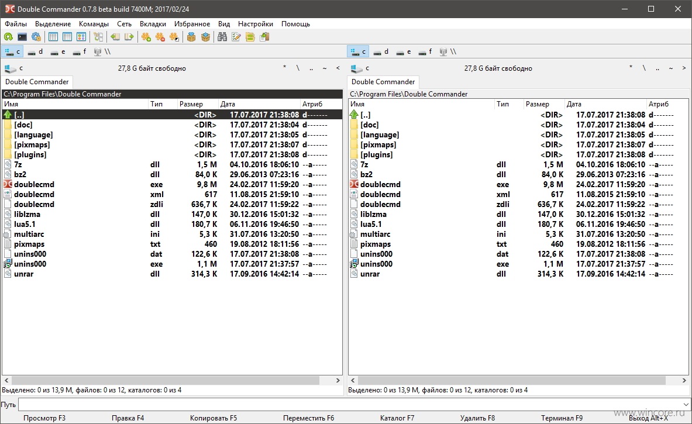
Task: Open the Настройки menu
Action: click(x=256, y=24)
